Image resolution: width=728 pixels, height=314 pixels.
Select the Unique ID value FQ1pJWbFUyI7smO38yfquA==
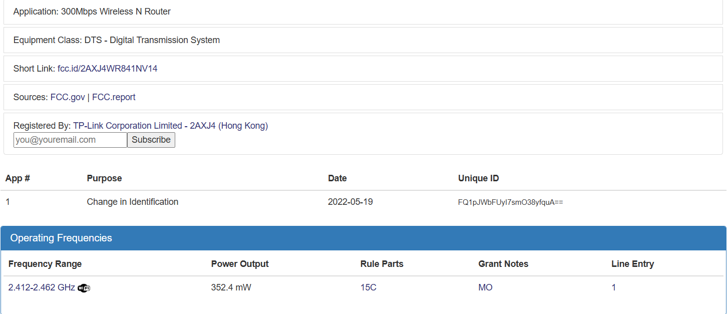coord(510,202)
